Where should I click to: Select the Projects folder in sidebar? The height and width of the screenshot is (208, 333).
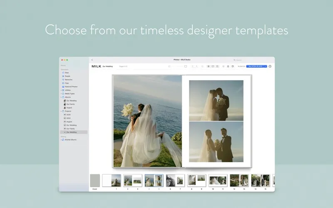click(67, 111)
